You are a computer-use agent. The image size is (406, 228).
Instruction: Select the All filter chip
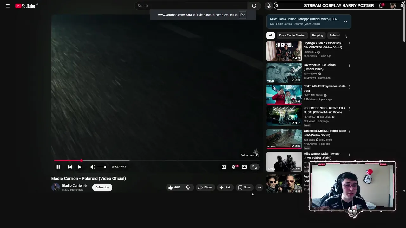(271, 35)
